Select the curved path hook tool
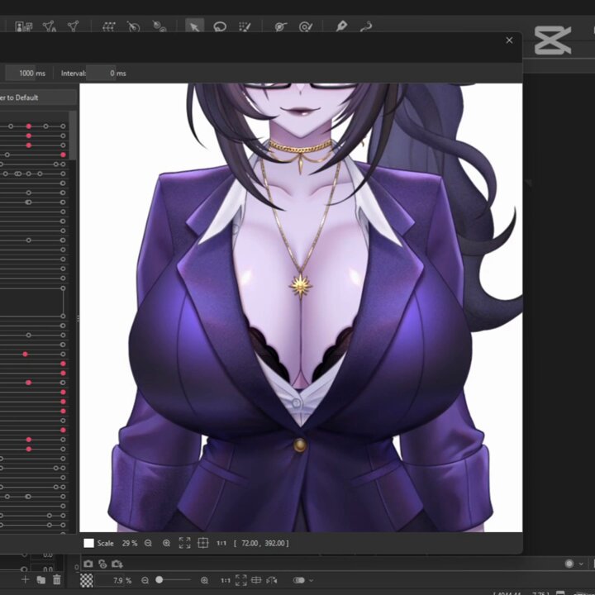Viewport: 595px width, 595px height. point(366,26)
